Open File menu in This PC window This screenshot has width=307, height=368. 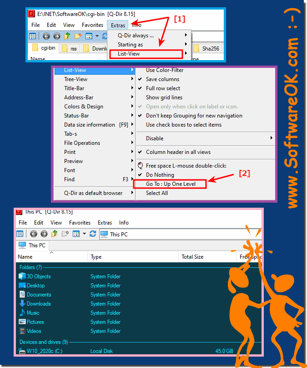click(23, 223)
